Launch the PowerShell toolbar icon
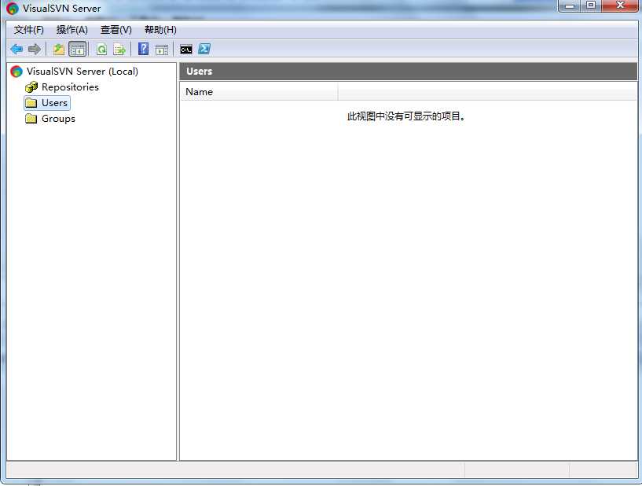642x486 pixels. pyautogui.click(x=204, y=50)
